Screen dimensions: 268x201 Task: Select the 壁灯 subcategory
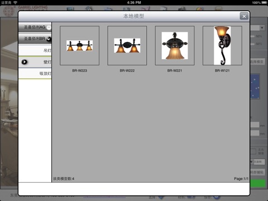tap(35, 62)
